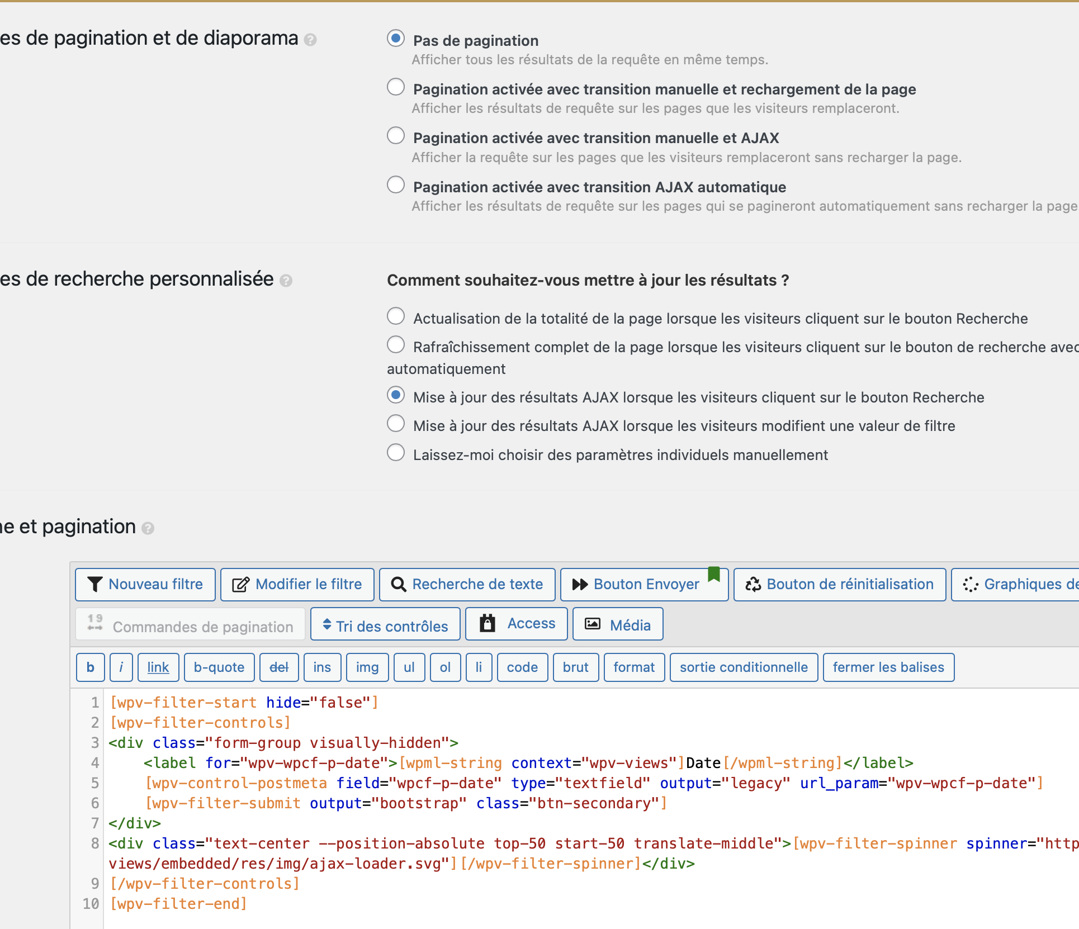Viewport: 1079px width, 929px height.
Task: Select pagination with manual transition and page reload
Action: pos(396,87)
